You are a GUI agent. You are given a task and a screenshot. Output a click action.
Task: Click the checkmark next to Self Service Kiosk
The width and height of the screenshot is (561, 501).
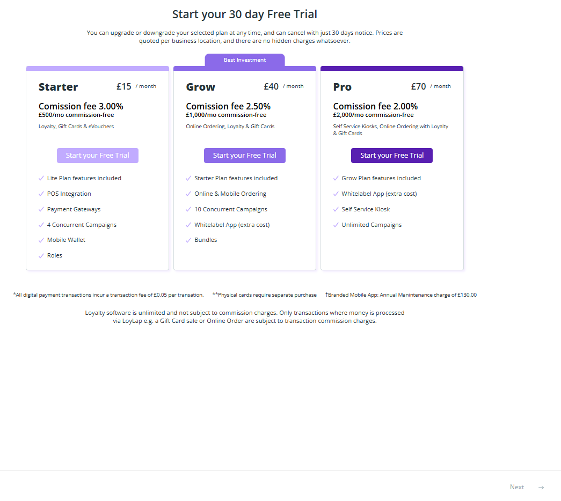pyautogui.click(x=336, y=209)
